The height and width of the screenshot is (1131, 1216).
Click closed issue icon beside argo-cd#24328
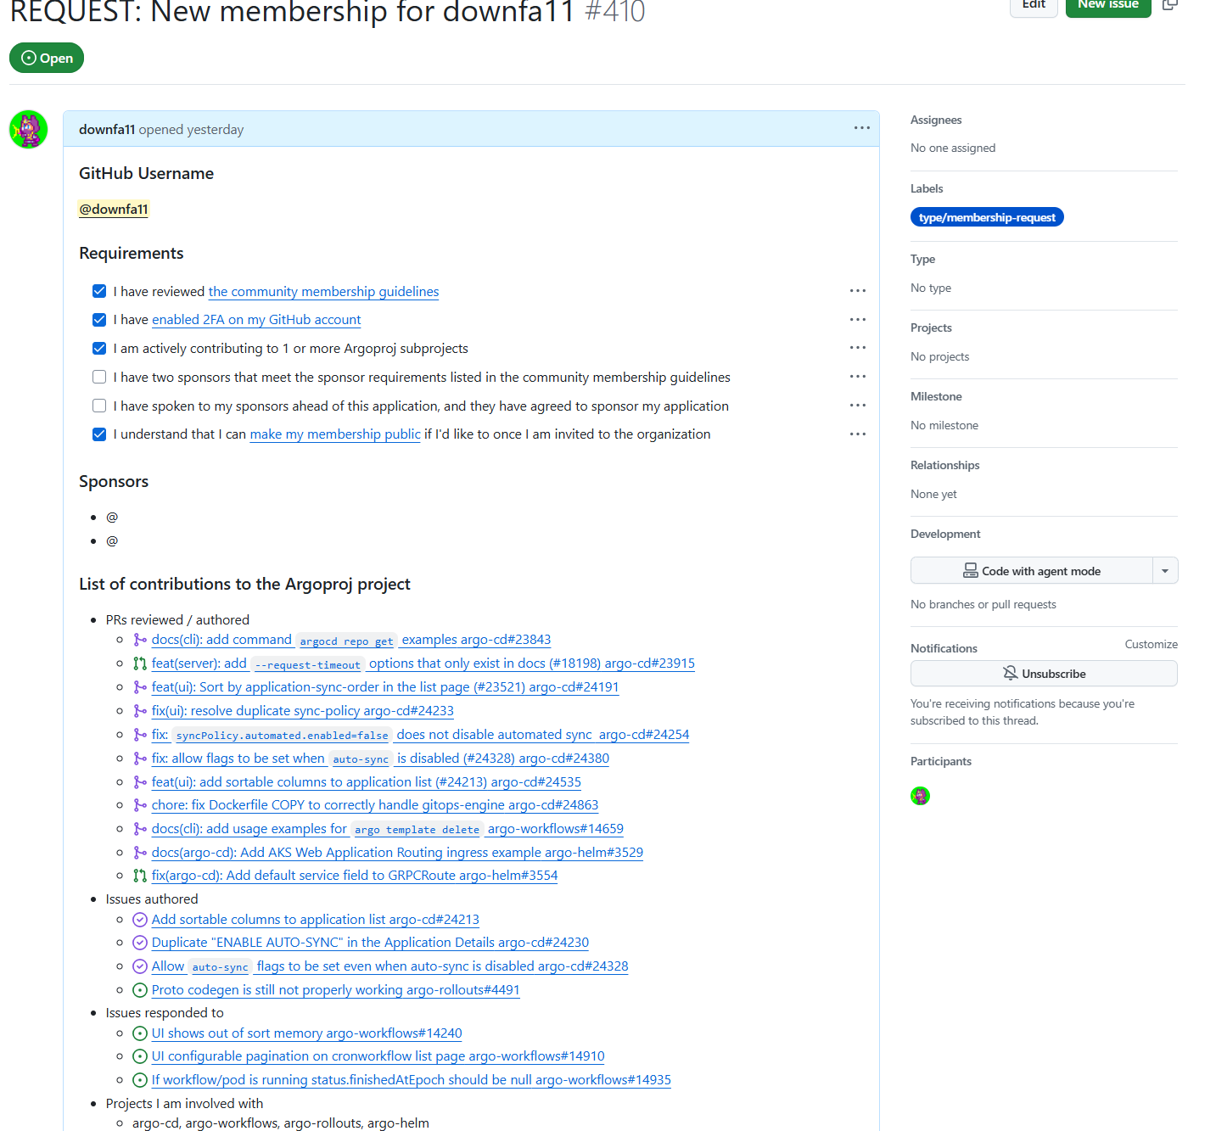(140, 966)
